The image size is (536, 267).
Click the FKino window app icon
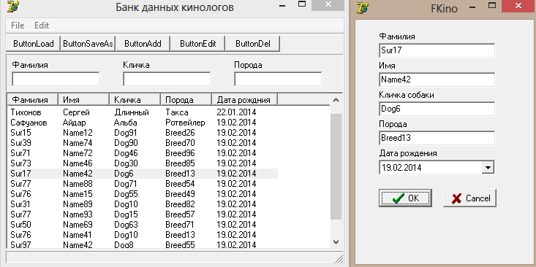[x=363, y=7]
